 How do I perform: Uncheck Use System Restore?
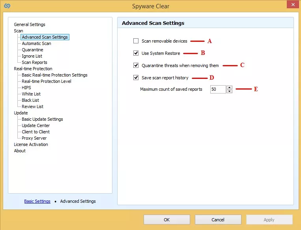[136, 53]
